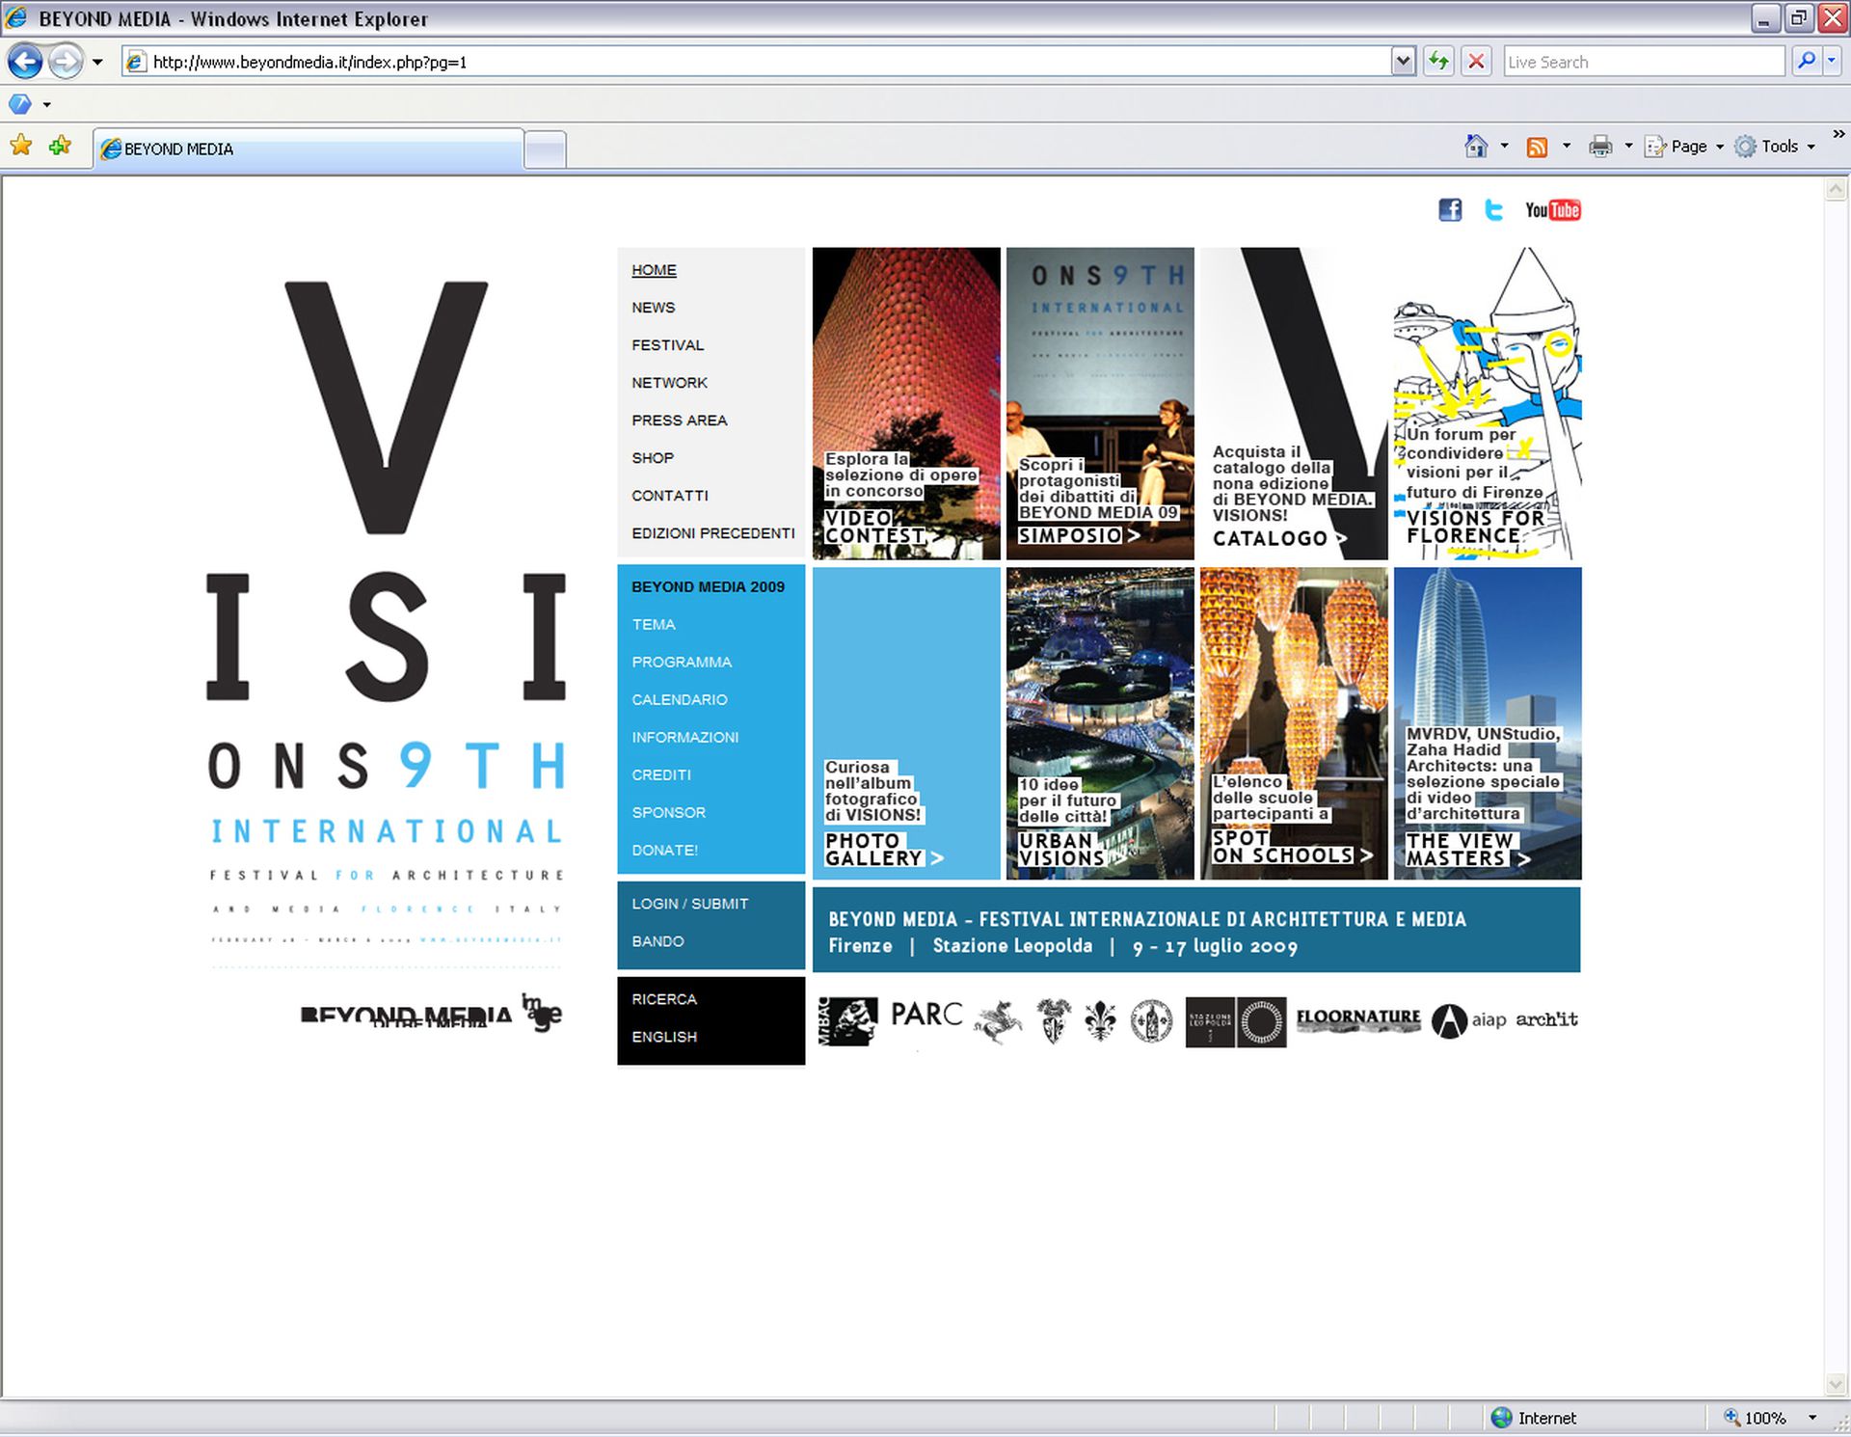Click the red Stop loading icon

click(x=1476, y=62)
